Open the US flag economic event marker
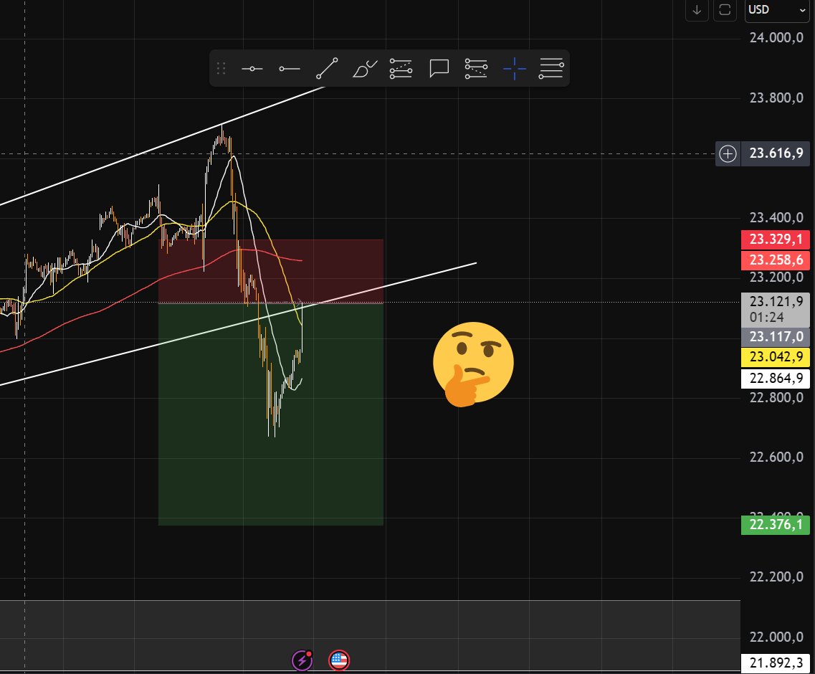Image resolution: width=815 pixels, height=674 pixels. coord(338,660)
